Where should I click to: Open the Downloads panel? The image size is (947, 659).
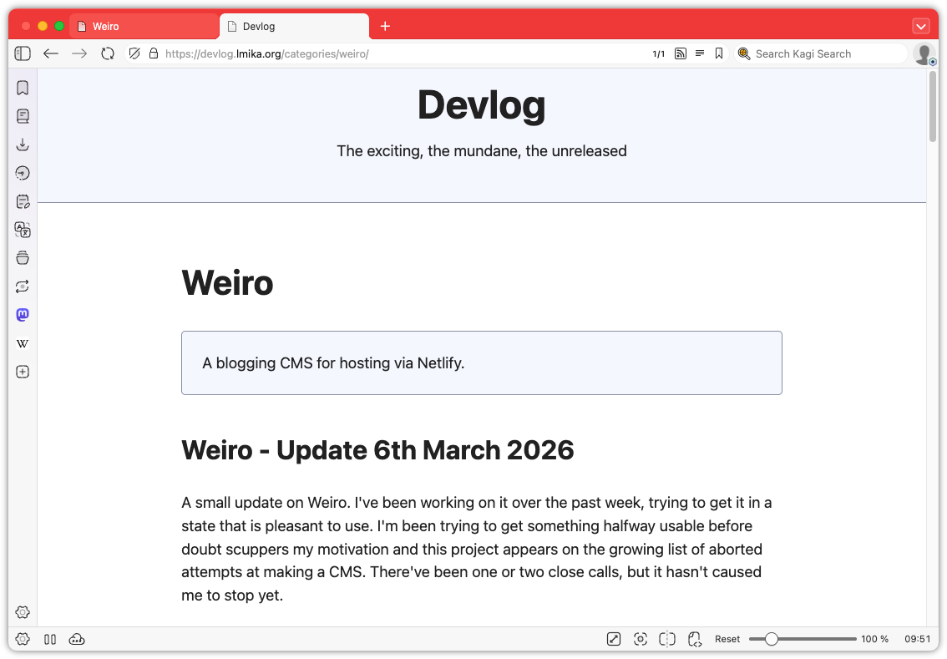[23, 144]
